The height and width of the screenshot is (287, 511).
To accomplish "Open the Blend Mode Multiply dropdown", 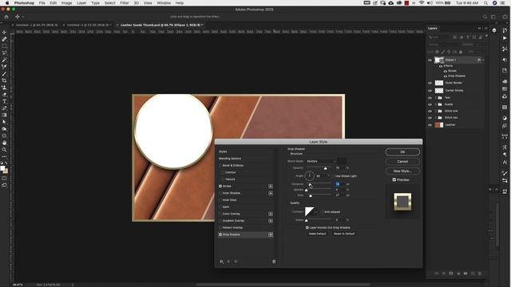I will [321, 161].
